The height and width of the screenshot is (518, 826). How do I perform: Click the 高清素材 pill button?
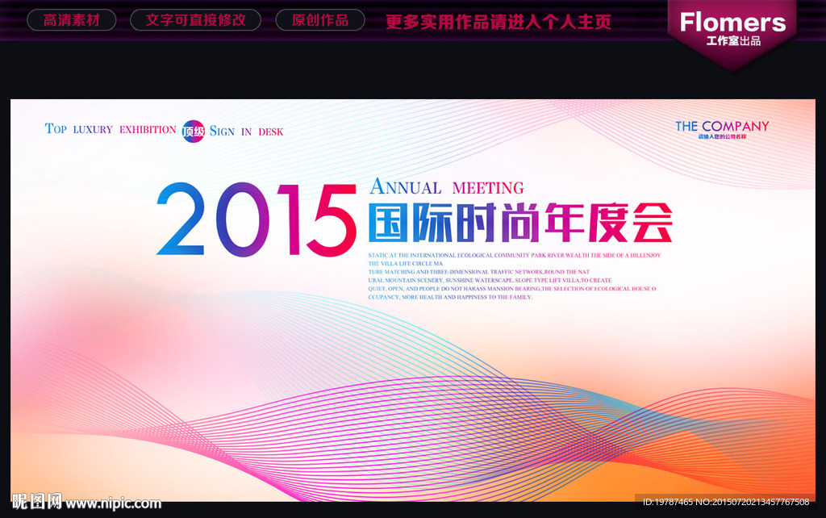[x=72, y=20]
